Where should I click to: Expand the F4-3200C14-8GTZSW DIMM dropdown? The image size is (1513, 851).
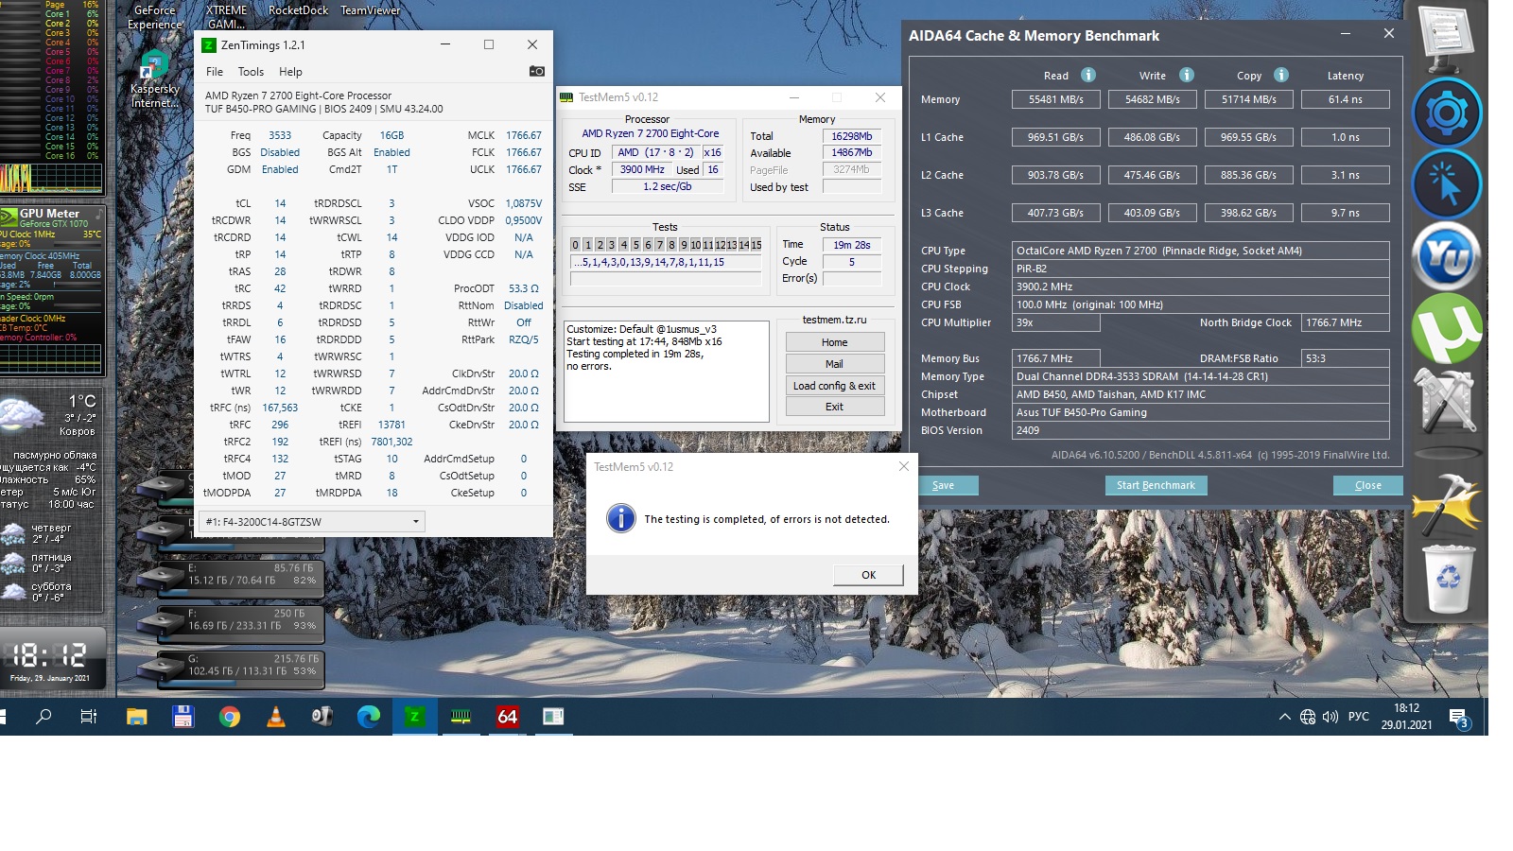coord(312,522)
